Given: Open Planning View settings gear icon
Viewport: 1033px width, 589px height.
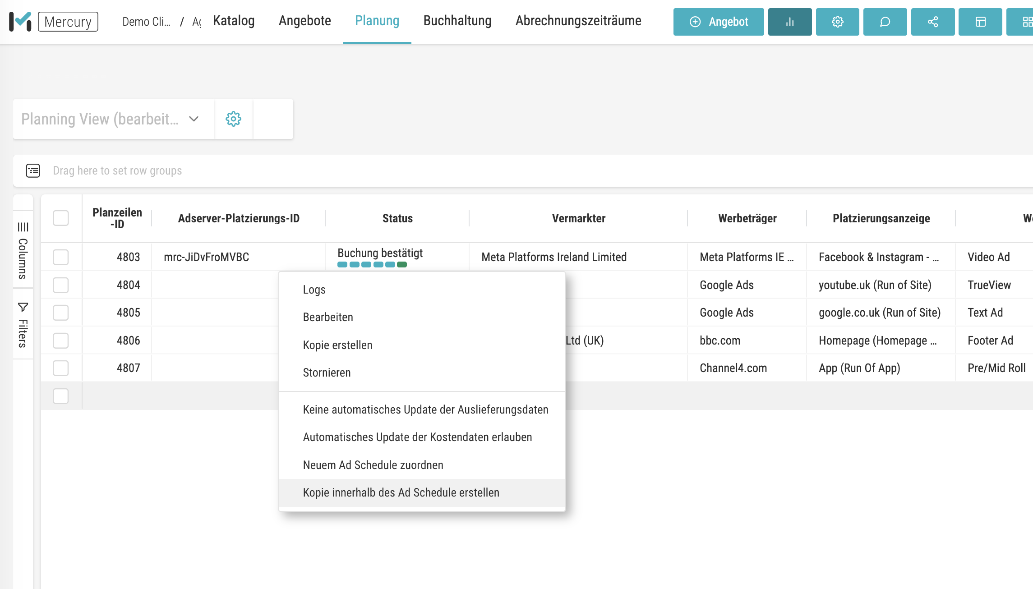Looking at the screenshot, I should (233, 119).
